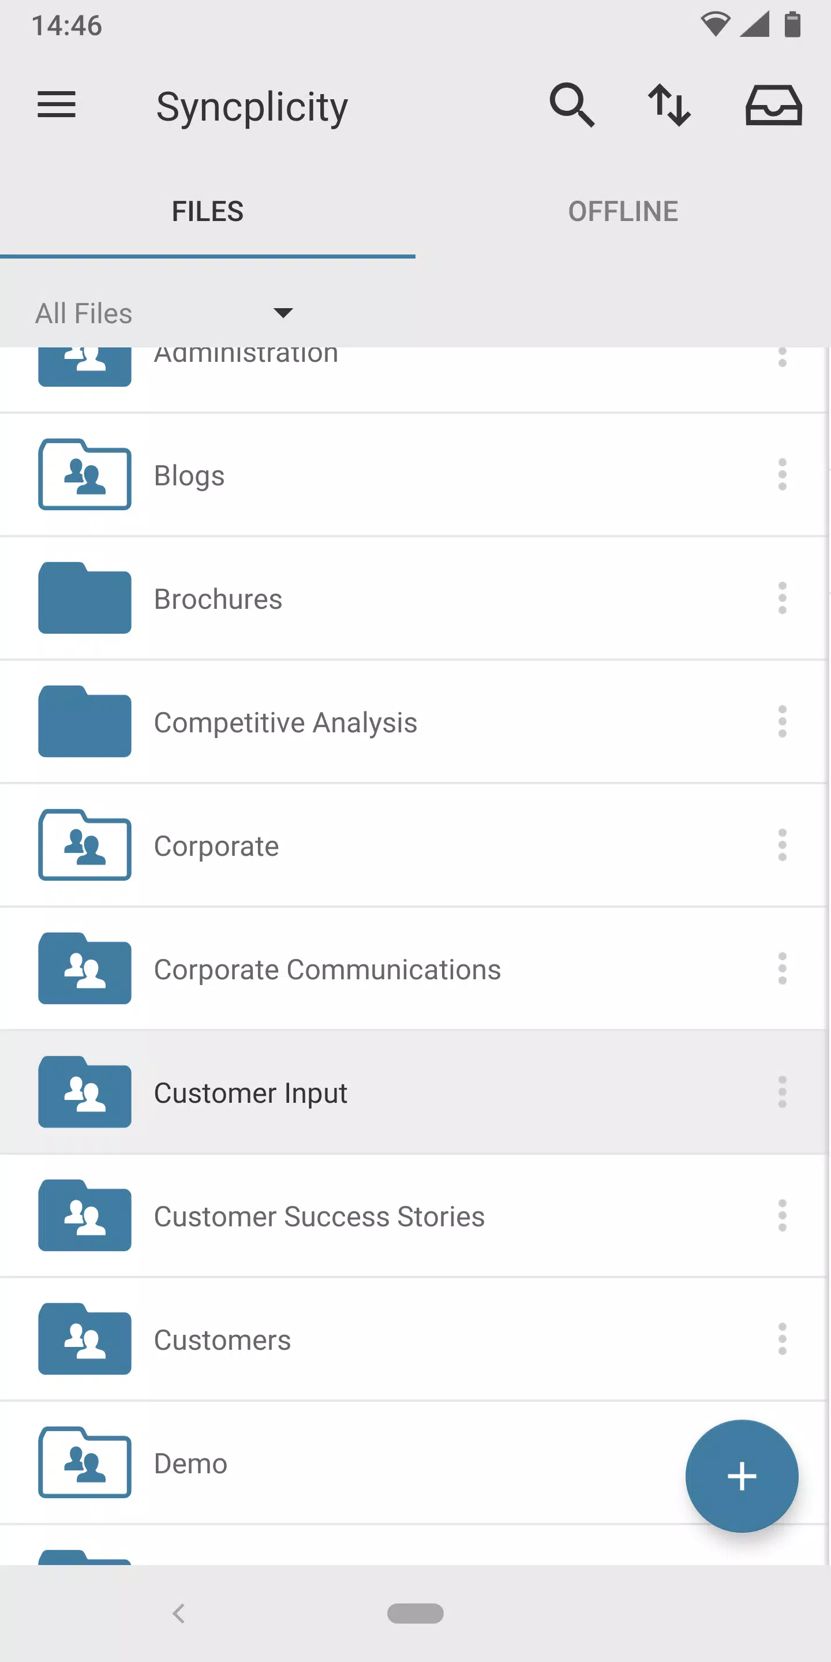The image size is (831, 1662).
Task: Open the hamburger navigation menu
Action: [57, 104]
